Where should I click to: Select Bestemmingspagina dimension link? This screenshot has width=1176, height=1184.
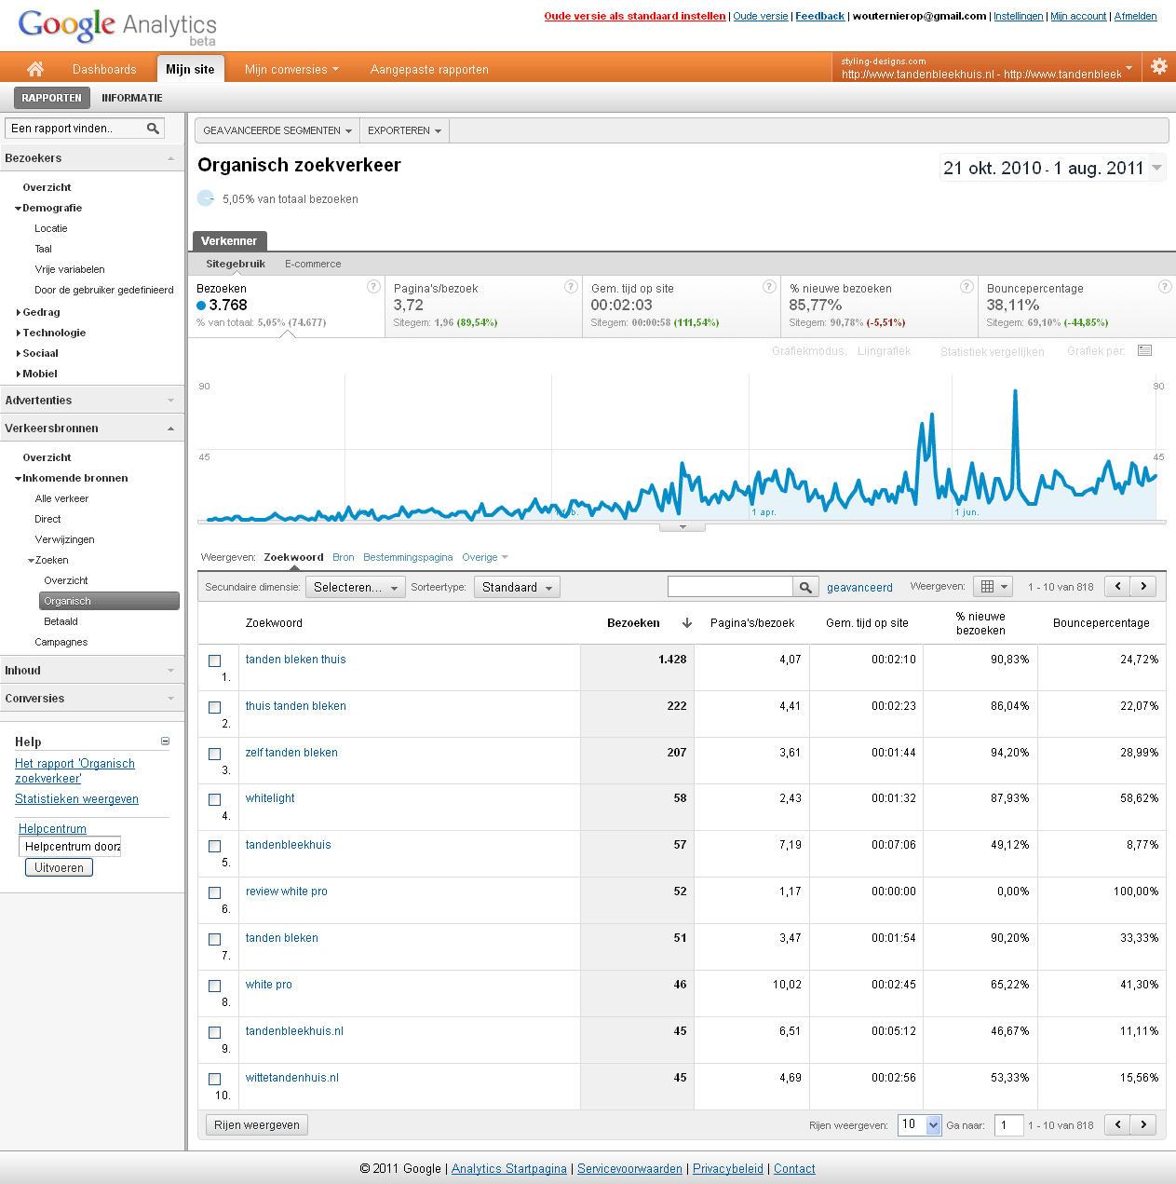408,557
